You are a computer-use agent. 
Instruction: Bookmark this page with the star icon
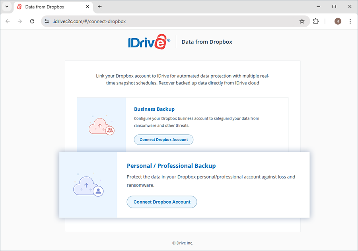point(302,21)
